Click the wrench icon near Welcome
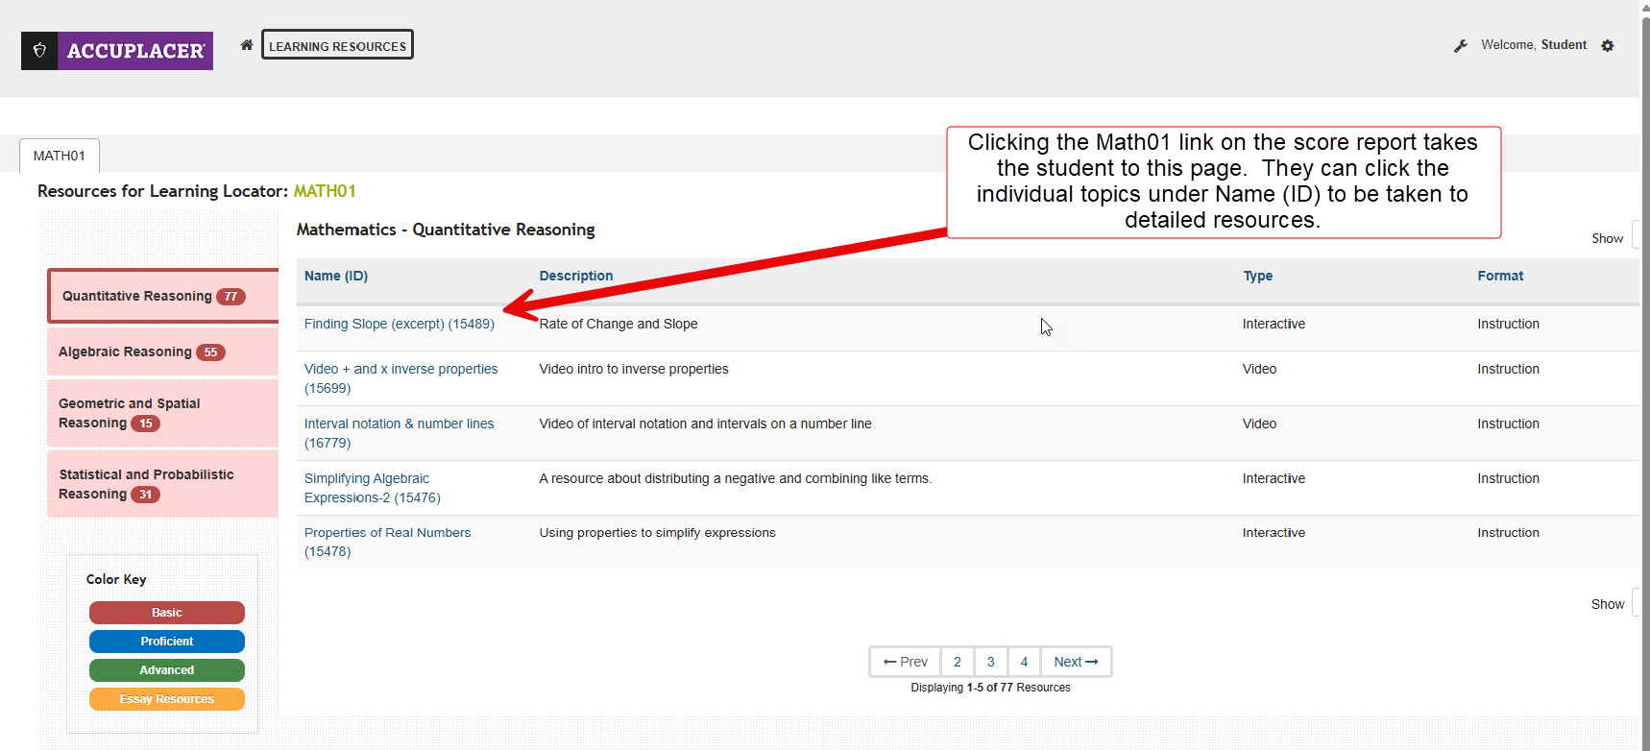 point(1460,46)
